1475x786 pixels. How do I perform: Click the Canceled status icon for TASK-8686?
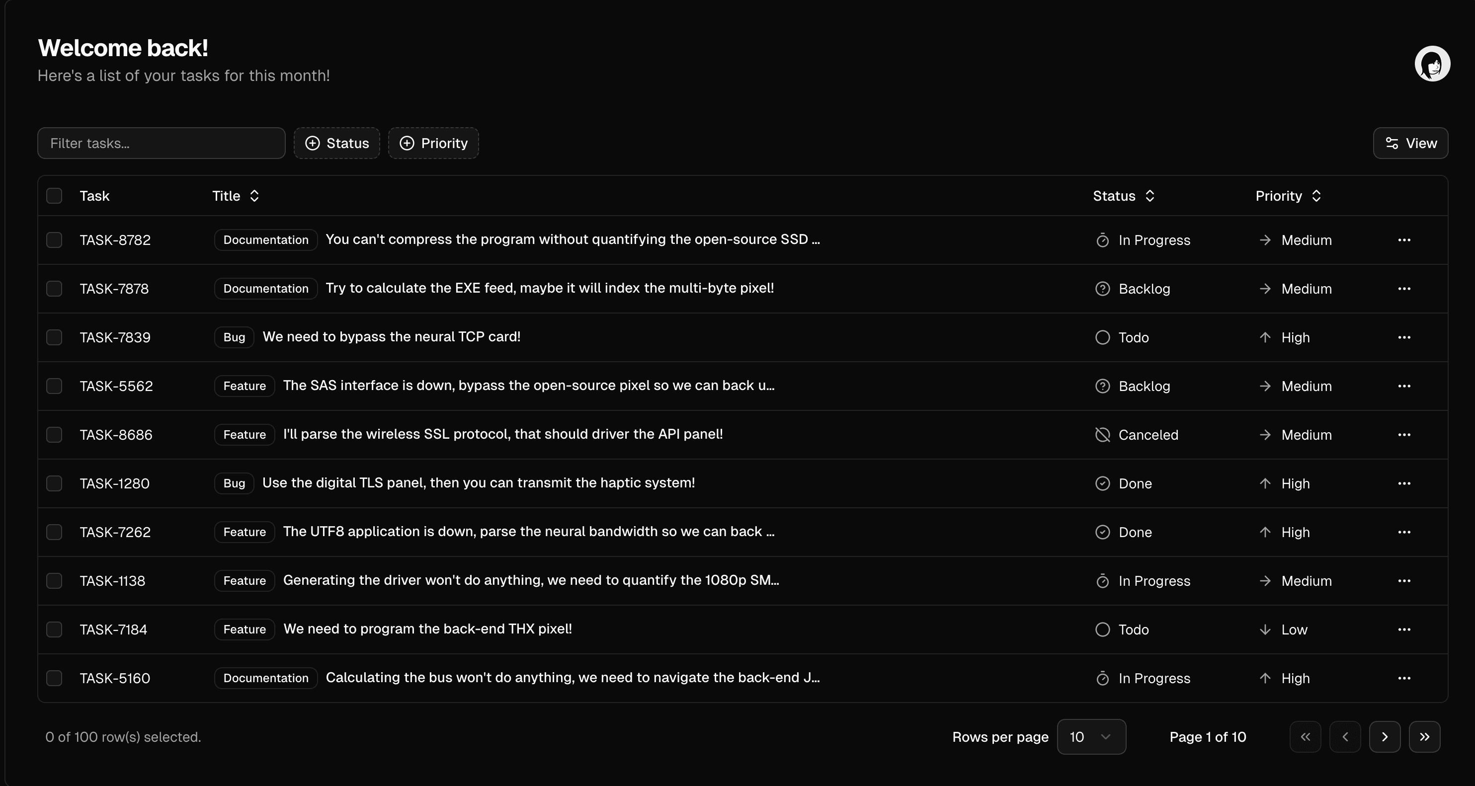(1102, 435)
